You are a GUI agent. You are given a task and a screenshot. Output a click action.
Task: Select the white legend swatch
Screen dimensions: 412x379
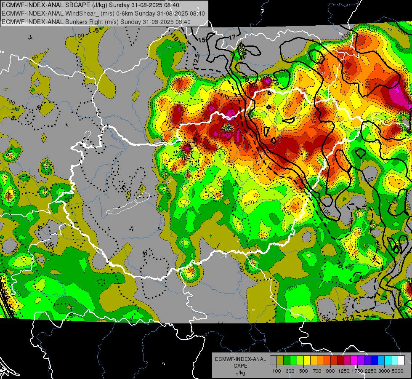click(401, 360)
